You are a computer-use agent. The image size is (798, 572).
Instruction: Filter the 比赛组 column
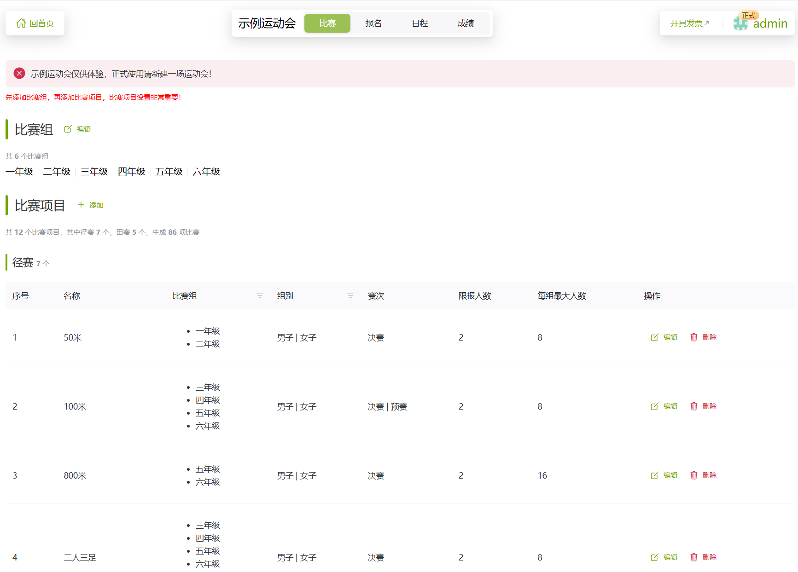(260, 295)
